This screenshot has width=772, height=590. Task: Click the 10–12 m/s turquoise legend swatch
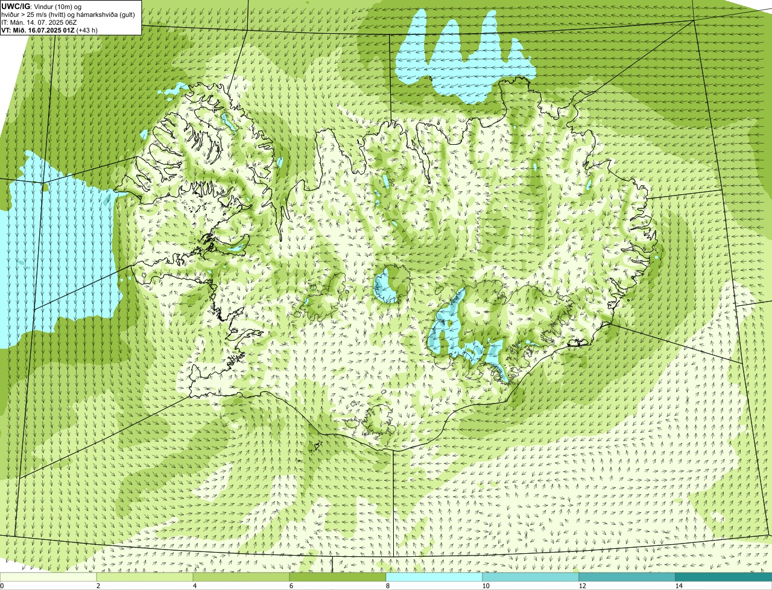[x=531, y=577]
